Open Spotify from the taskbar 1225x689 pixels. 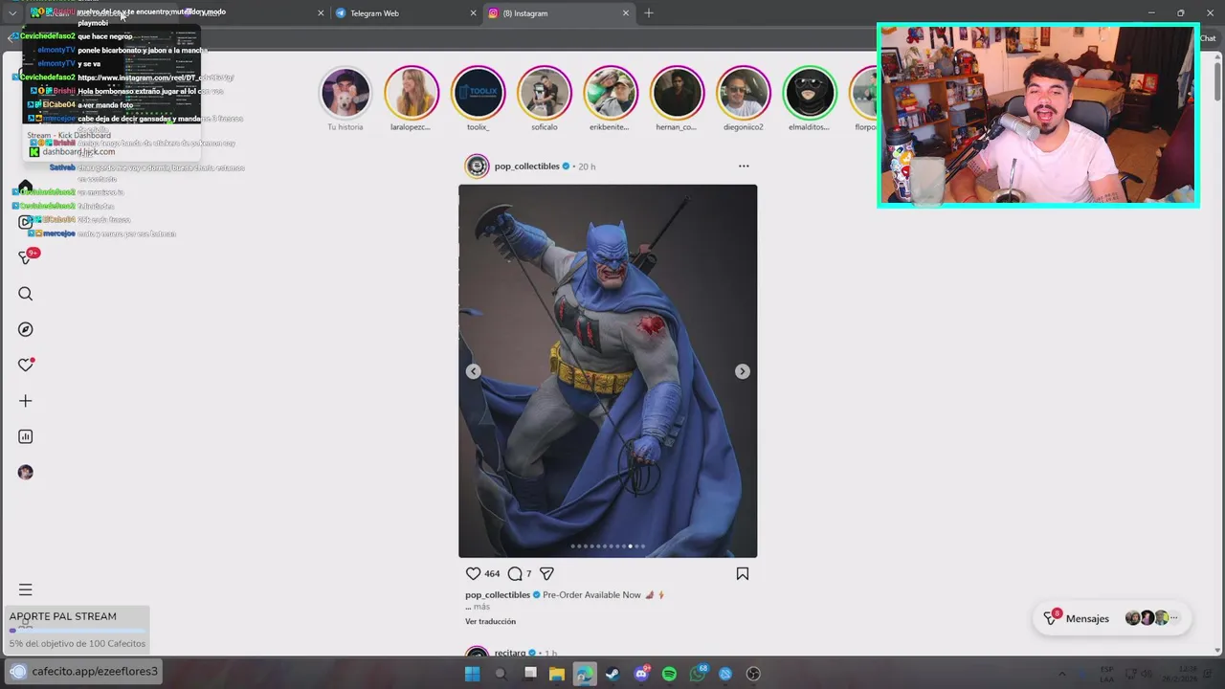tap(669, 674)
